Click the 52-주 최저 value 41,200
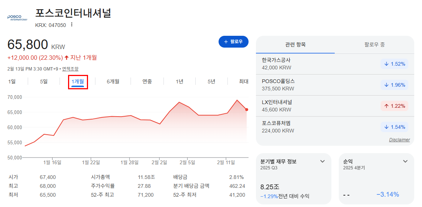This screenshot has height=207, width=422. click(237, 195)
